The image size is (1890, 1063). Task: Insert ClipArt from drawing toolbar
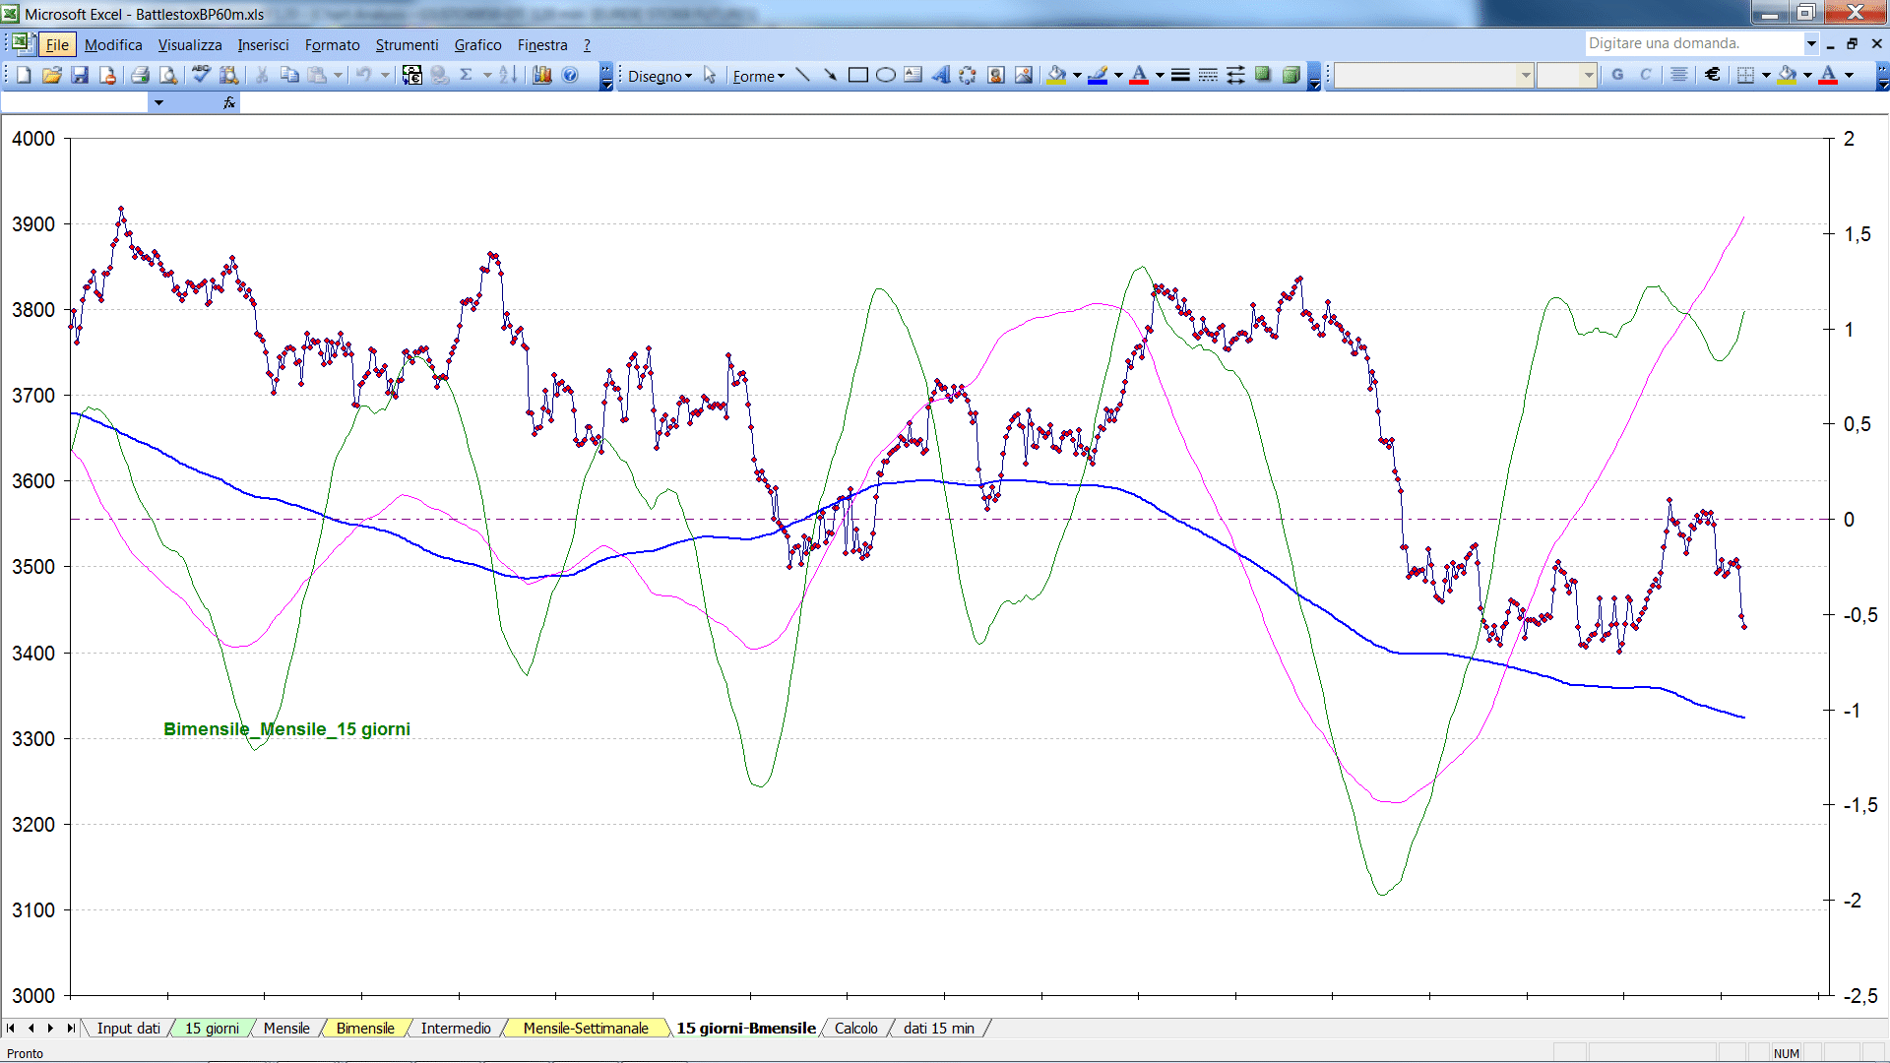click(996, 75)
